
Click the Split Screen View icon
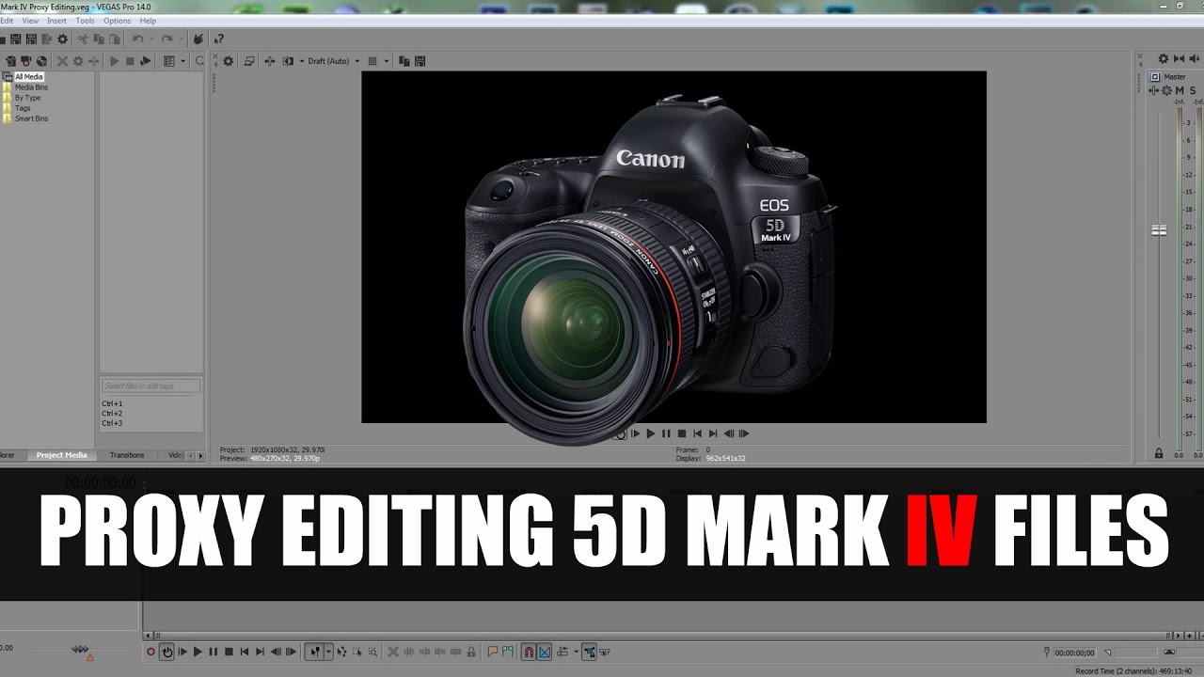click(x=288, y=61)
